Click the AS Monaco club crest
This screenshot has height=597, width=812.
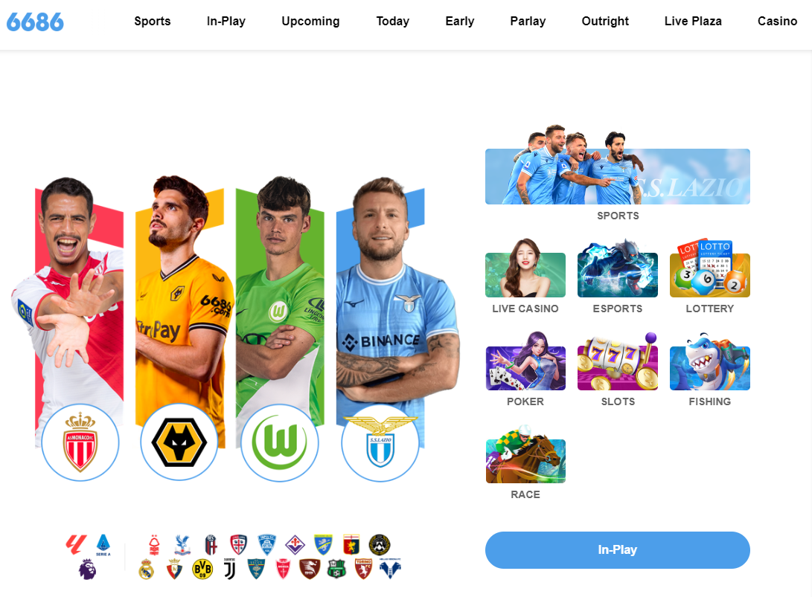[x=80, y=443]
